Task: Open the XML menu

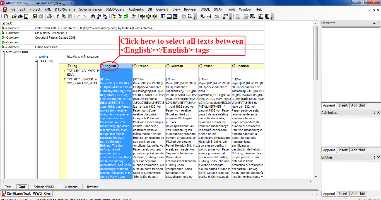Action: [48, 9]
